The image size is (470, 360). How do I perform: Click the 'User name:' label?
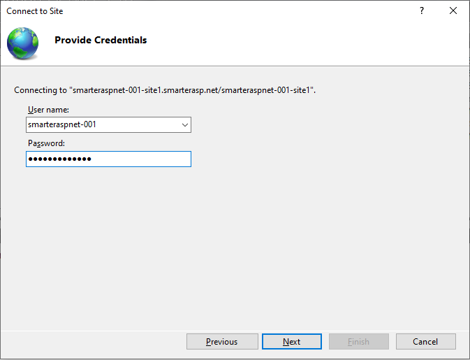tap(48, 110)
